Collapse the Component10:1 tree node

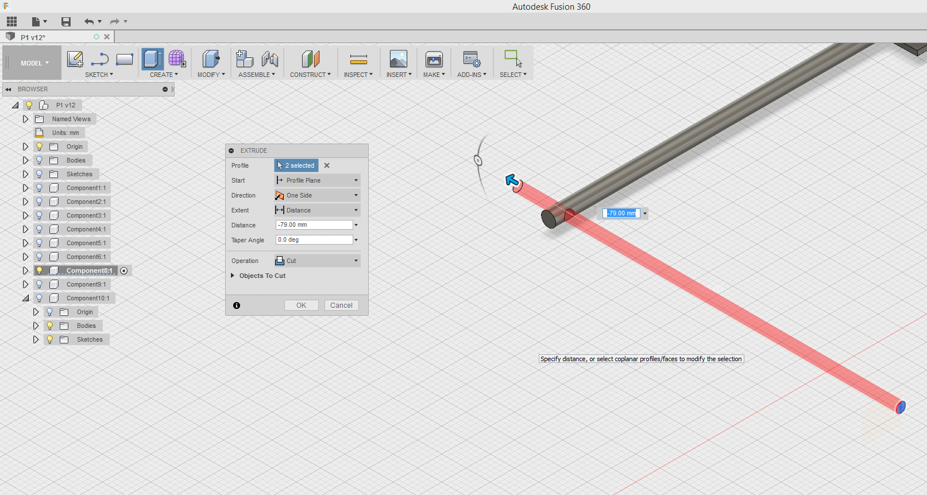(25, 298)
